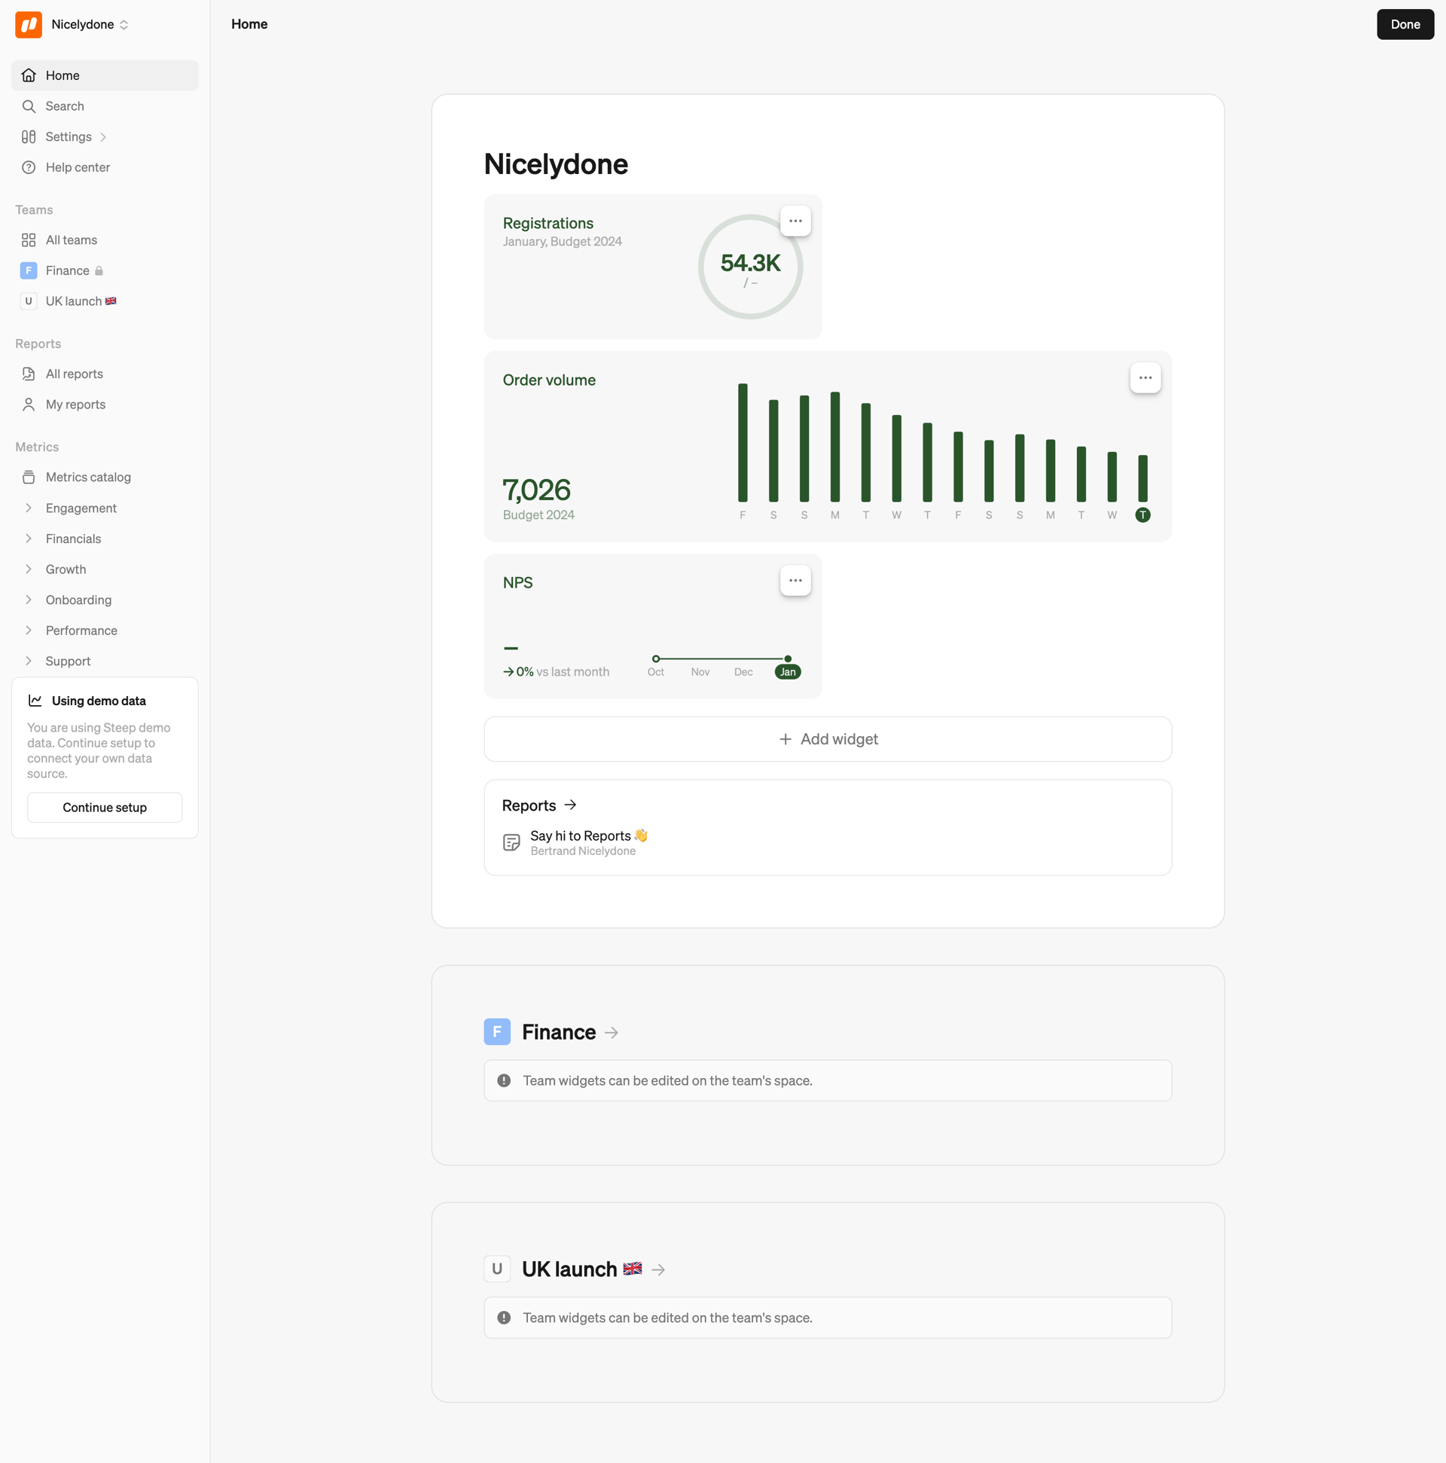The width and height of the screenshot is (1446, 1463).
Task: Switch to the Home navigation item
Action: tap(63, 75)
